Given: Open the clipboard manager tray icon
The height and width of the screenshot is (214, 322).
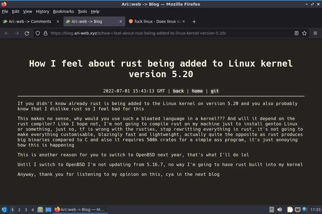Looking at the screenshot, I should (x=290, y=210).
